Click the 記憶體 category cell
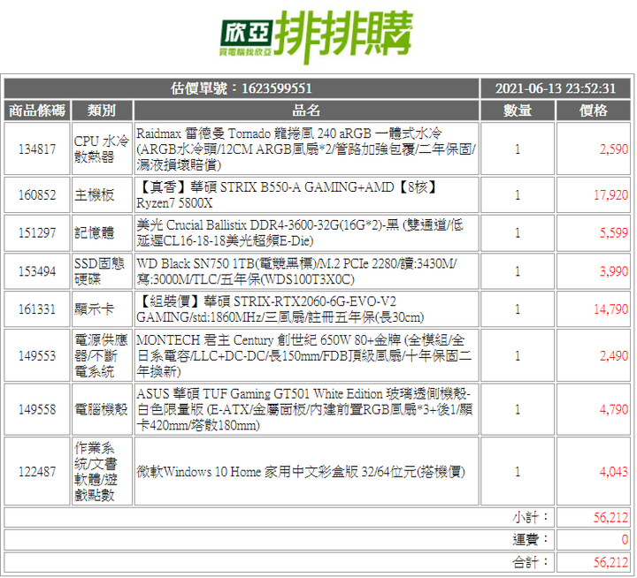 pyautogui.click(x=102, y=232)
